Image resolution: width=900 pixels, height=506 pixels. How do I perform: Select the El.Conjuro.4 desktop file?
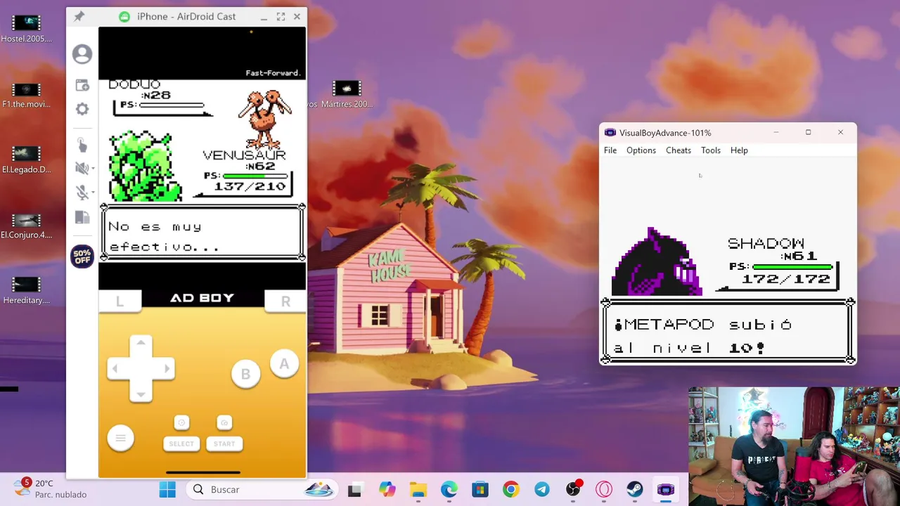[26, 226]
